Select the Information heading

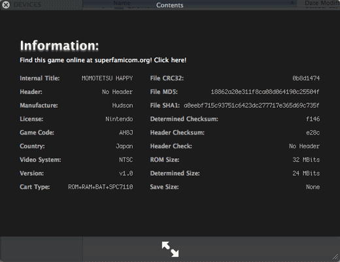59,45
